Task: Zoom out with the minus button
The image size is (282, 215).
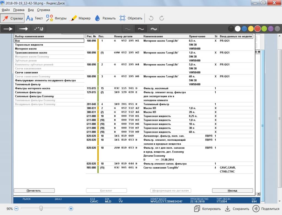Action: (16, 209)
